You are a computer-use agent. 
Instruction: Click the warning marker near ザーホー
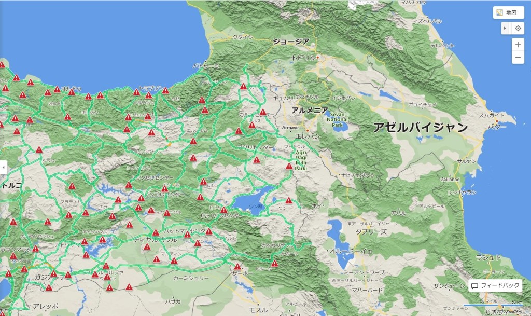point(237,266)
